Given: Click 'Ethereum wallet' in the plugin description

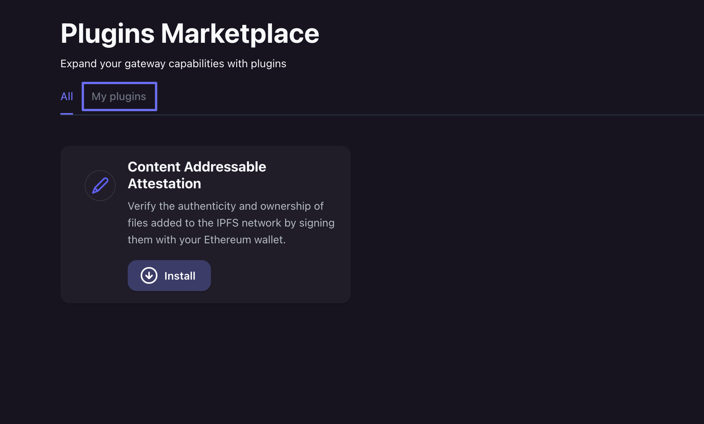Looking at the screenshot, I should click(244, 240).
